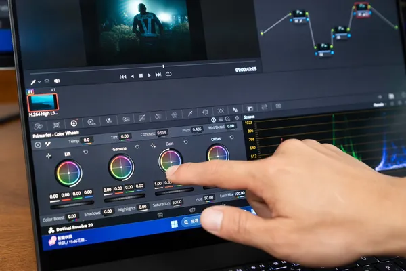Reset the Gamma wheel with its reset arrow

[x=137, y=147]
